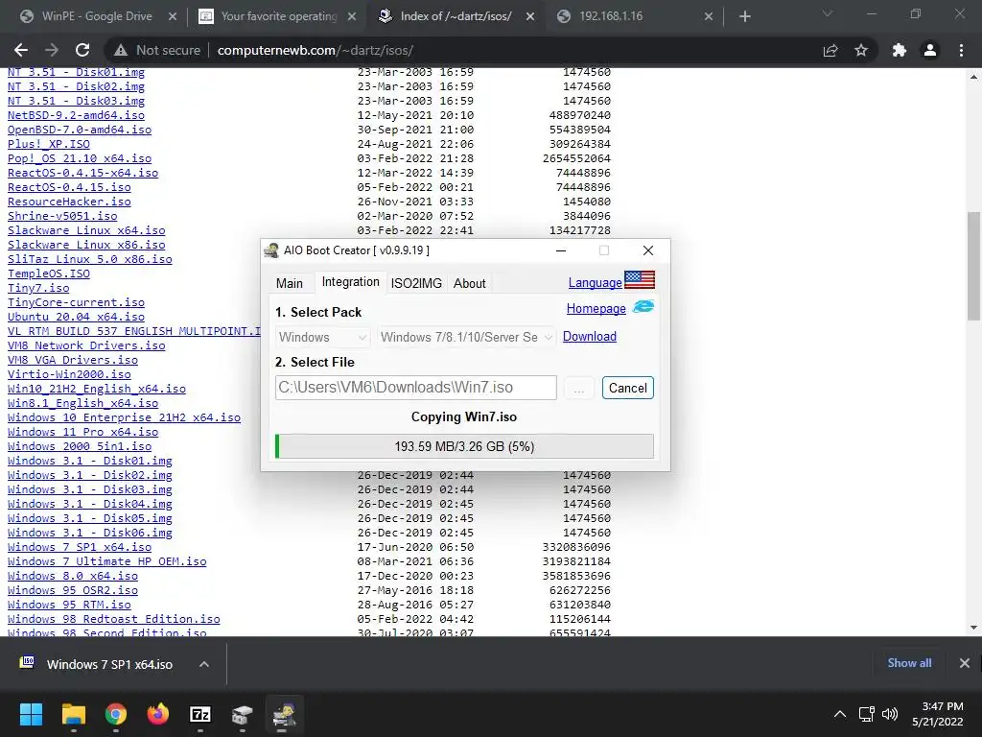The width and height of the screenshot is (982, 737).
Task: Open Chrome from the taskbar
Action: pyautogui.click(x=116, y=714)
